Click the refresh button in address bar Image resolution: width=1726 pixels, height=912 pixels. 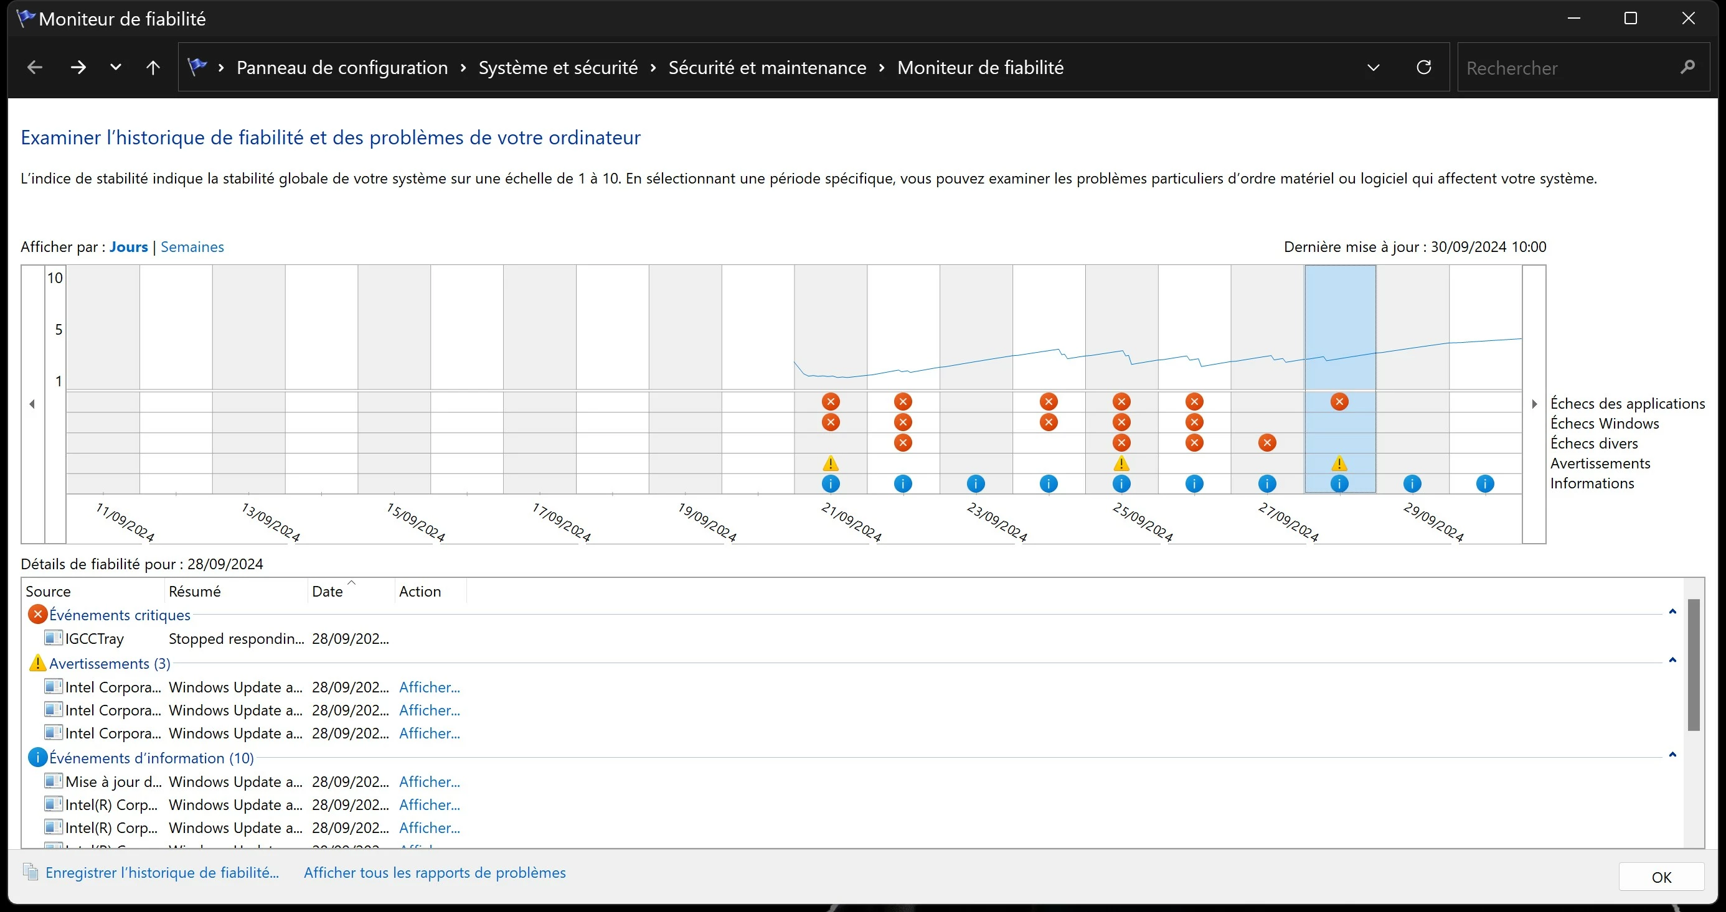[x=1424, y=68]
